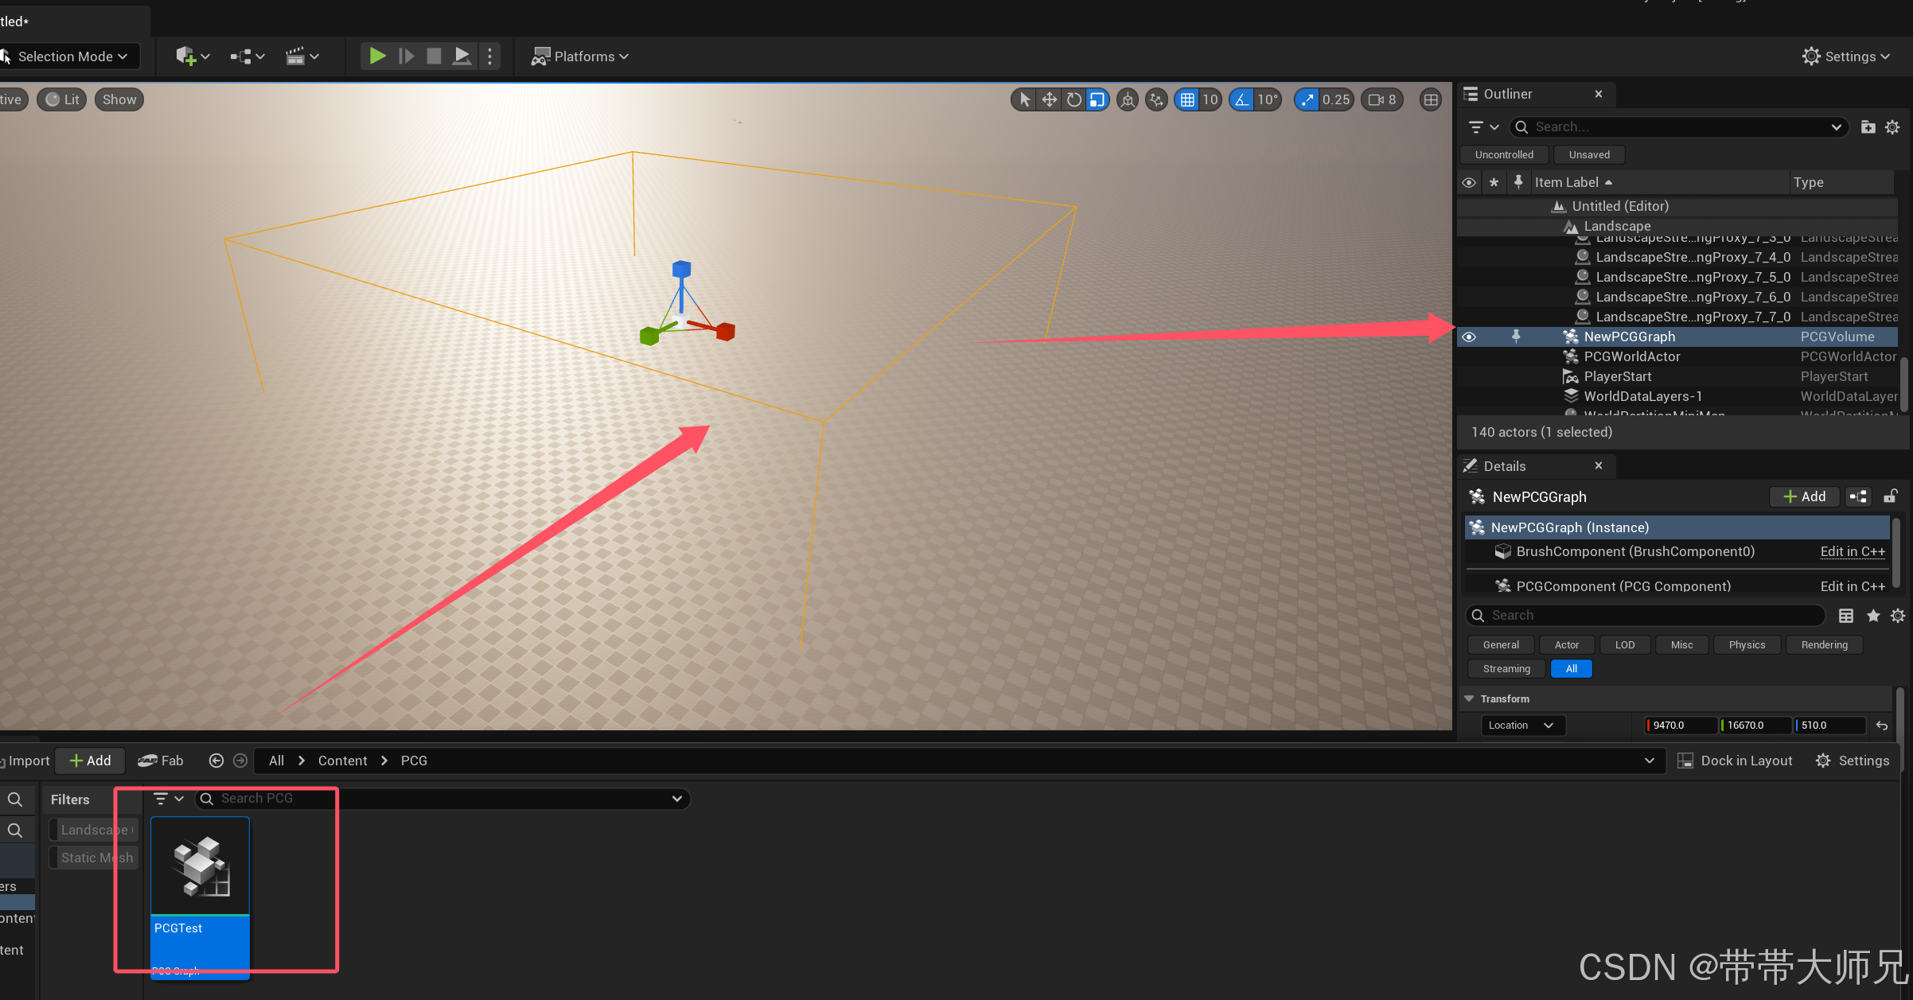Lock the Details panel selection
Image resolution: width=1913 pixels, height=1000 pixels.
[1890, 497]
